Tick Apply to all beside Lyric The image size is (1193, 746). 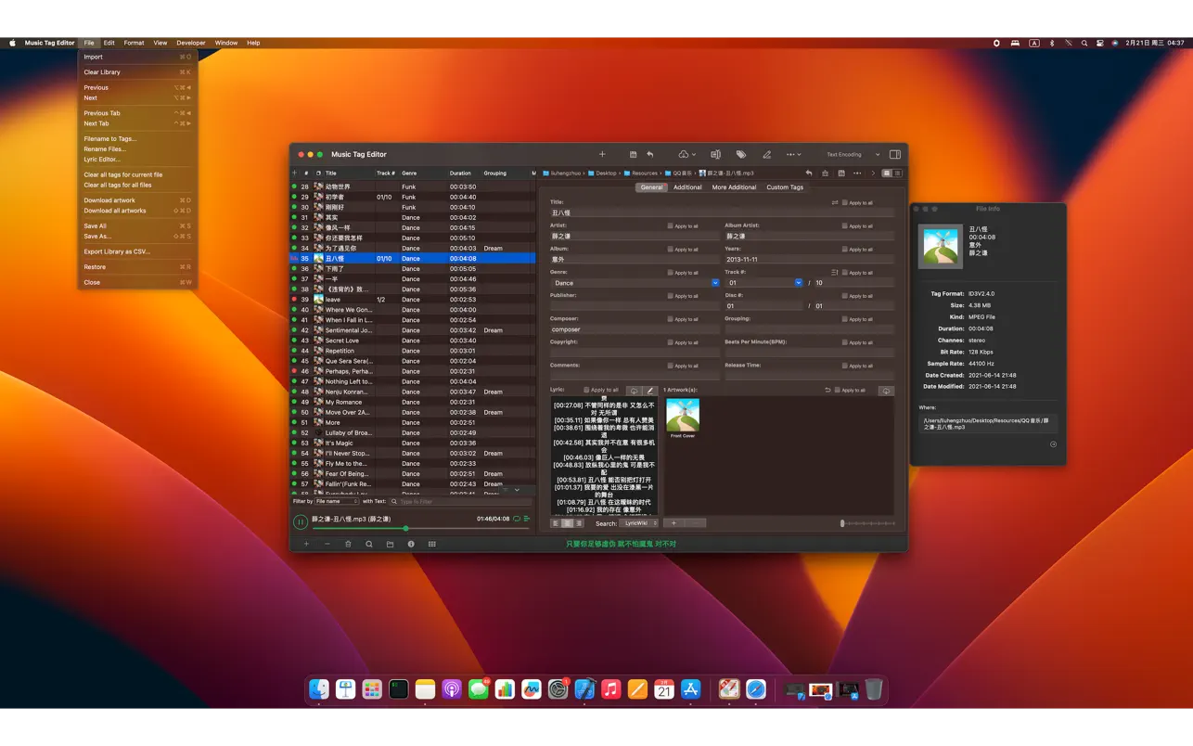point(586,391)
